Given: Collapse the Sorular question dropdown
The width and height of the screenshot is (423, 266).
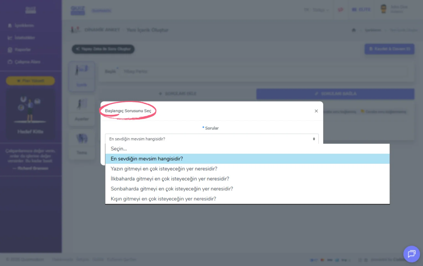Looking at the screenshot, I should [x=212, y=139].
